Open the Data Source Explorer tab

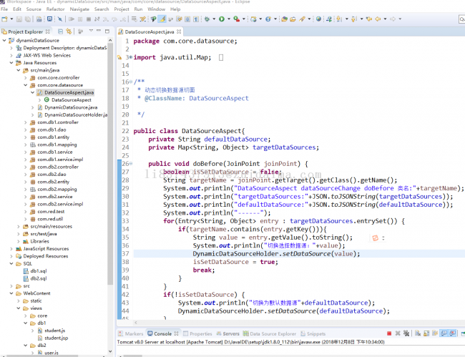(273, 334)
